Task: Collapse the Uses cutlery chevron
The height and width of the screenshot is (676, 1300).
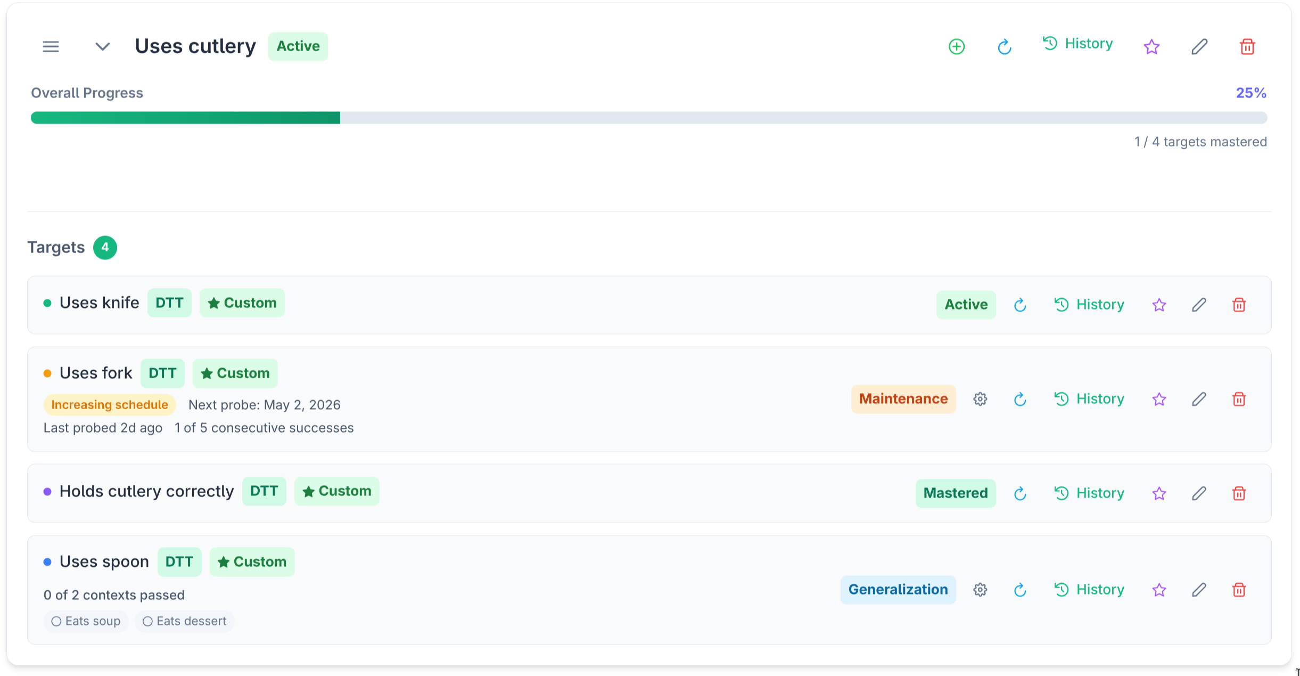Action: pyautogui.click(x=102, y=47)
